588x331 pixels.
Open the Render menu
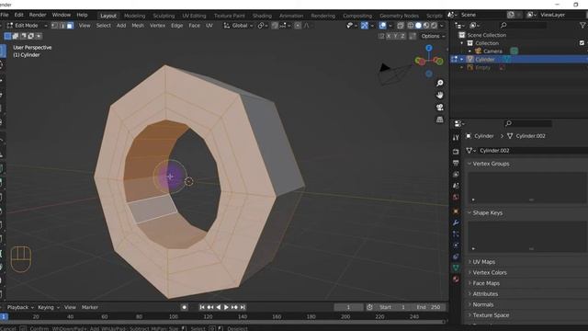[x=38, y=15]
